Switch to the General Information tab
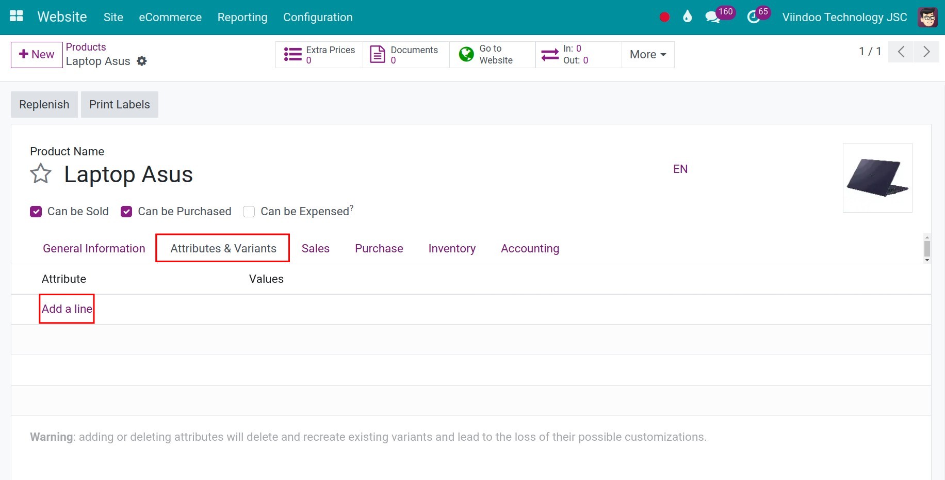945x480 pixels. (94, 248)
